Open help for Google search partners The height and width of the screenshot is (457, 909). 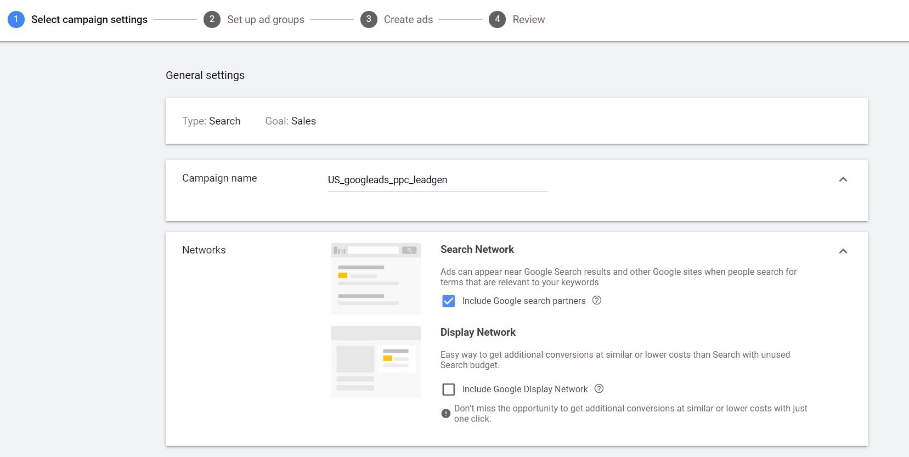pyautogui.click(x=597, y=300)
